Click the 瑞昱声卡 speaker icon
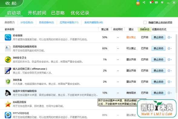The width and height of the screenshot is (178, 119). tap(8, 93)
